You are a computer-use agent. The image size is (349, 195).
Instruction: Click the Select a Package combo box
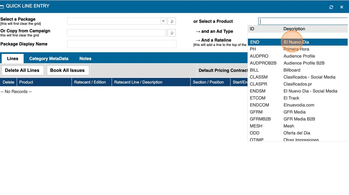(117, 21)
